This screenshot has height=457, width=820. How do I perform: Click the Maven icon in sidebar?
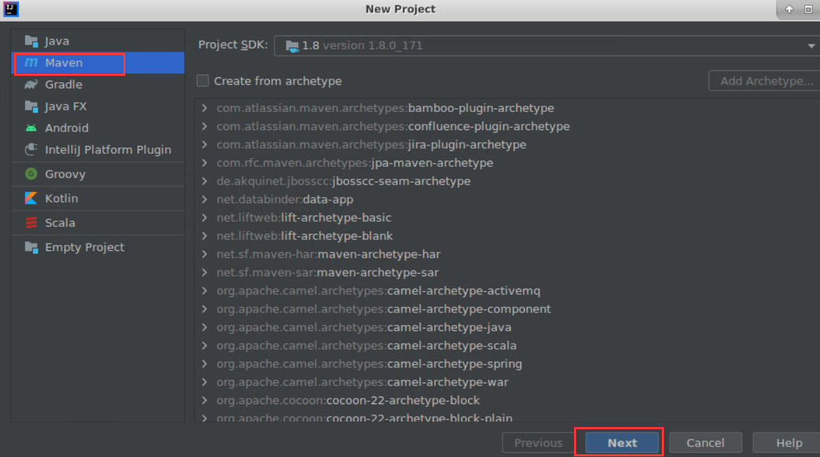31,63
